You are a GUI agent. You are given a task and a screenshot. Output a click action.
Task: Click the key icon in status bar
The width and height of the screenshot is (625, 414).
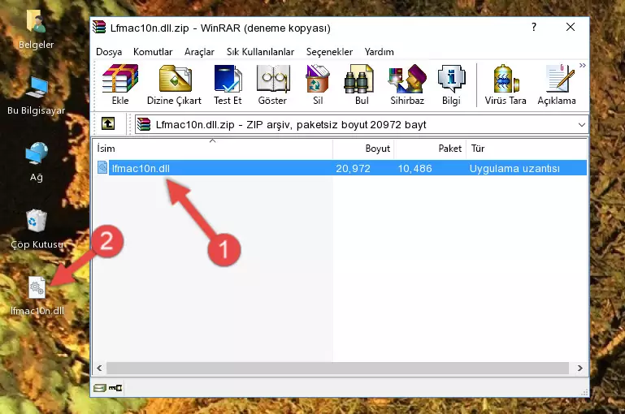tap(115, 388)
